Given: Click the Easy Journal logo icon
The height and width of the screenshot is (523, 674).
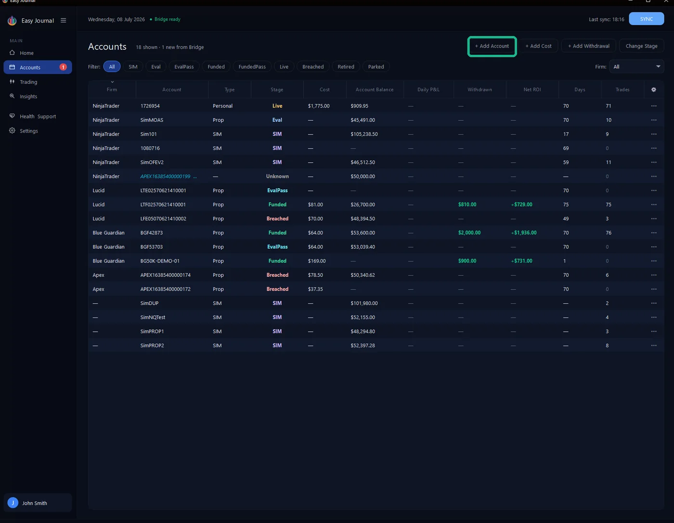Looking at the screenshot, I should click(12, 21).
